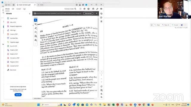Click See All e-sign tools button

(18, 95)
